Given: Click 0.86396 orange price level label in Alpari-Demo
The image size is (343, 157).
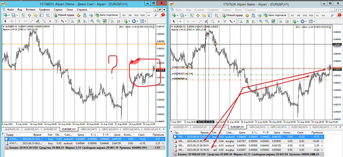Looking at the screenshot, I should (x=161, y=44).
